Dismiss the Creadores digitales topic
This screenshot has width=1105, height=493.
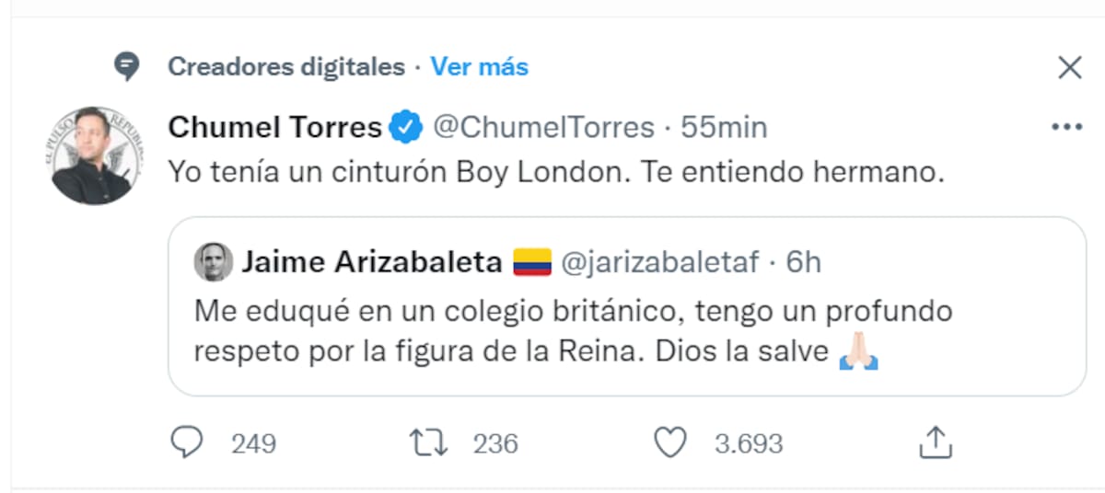tap(1069, 67)
